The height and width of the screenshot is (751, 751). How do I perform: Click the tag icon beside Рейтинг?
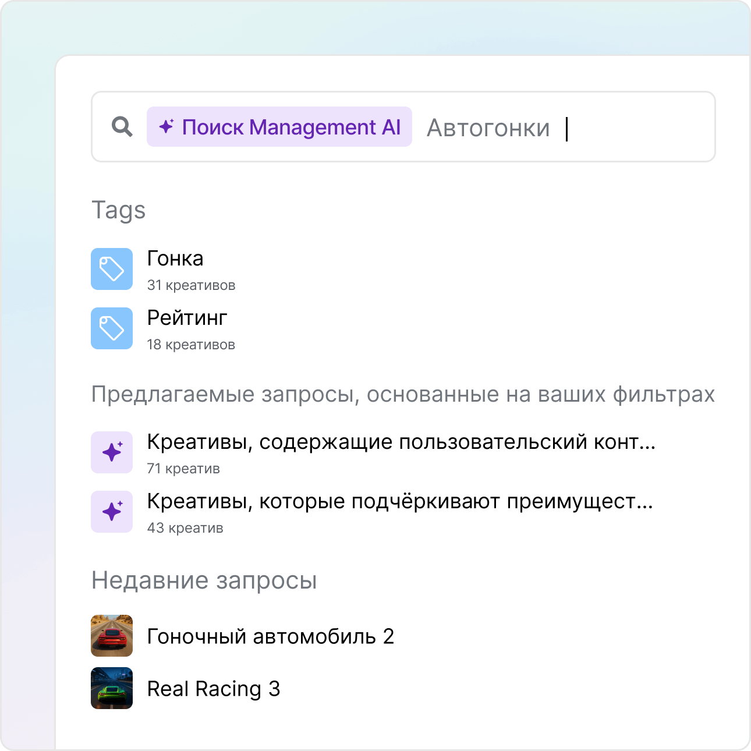pyautogui.click(x=112, y=328)
